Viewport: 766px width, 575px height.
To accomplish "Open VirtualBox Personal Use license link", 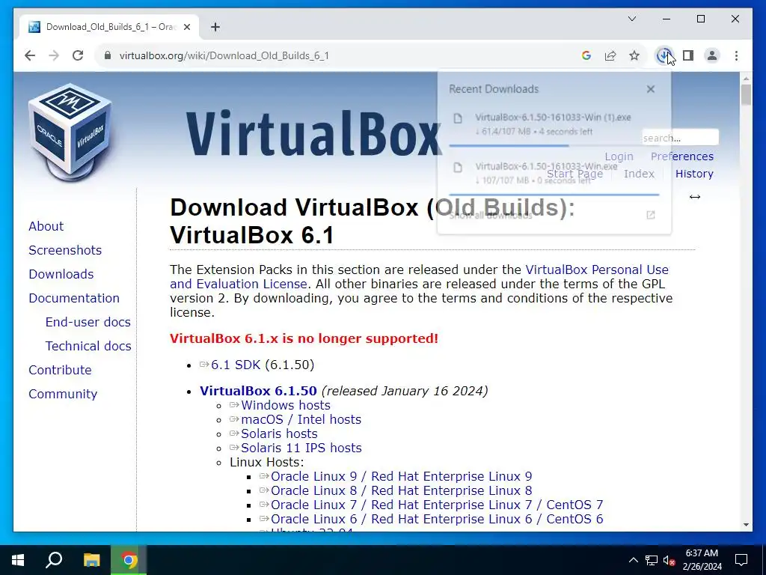I will [x=597, y=270].
